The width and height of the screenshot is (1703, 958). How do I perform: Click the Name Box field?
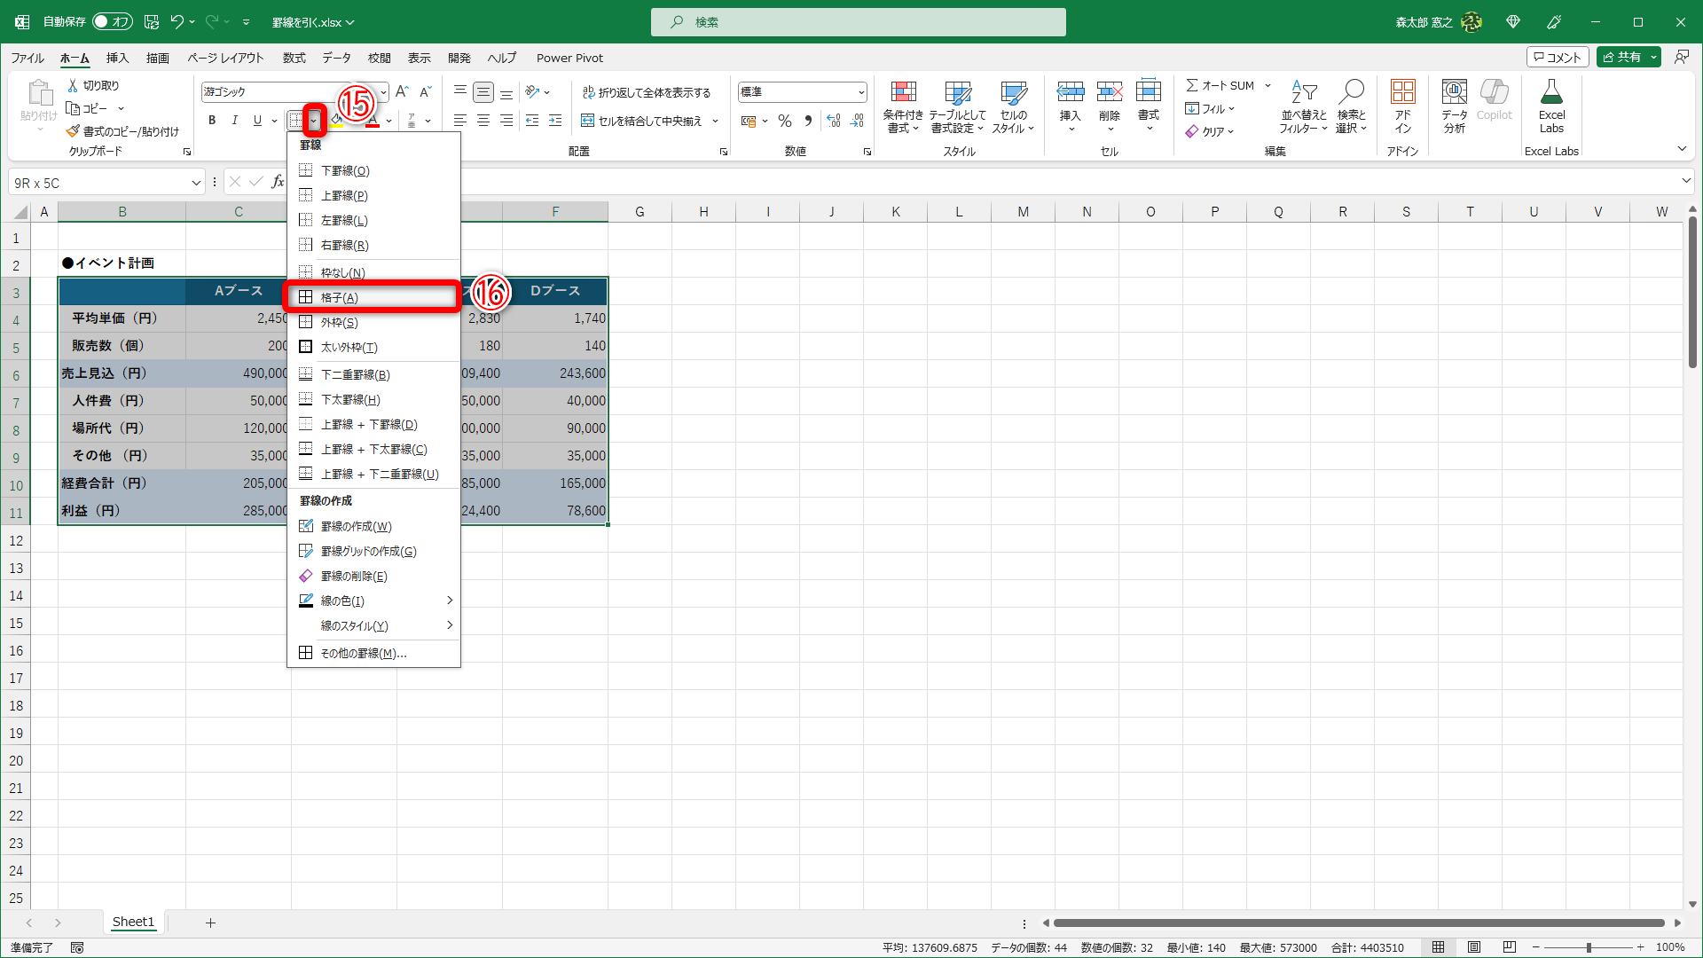pos(98,183)
